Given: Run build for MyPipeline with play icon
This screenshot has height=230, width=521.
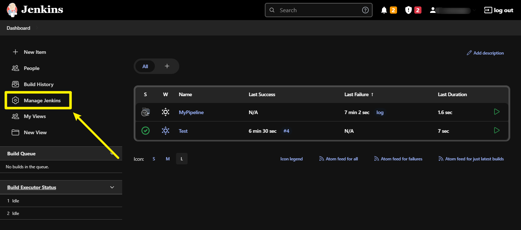Looking at the screenshot, I should [497, 112].
